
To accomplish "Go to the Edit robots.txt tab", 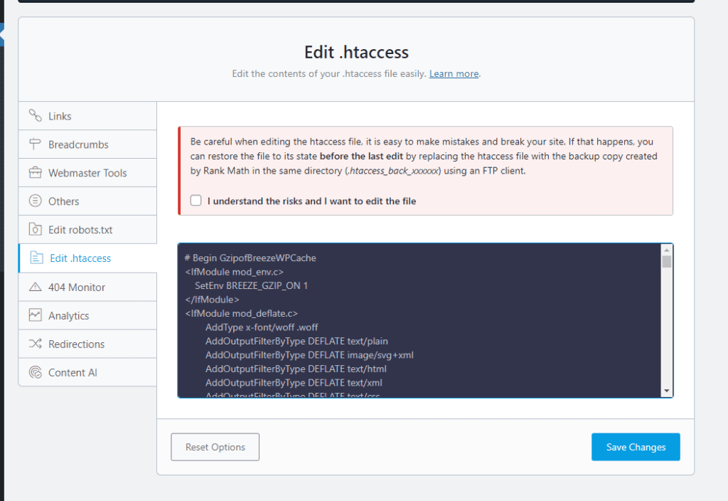I will click(x=87, y=230).
